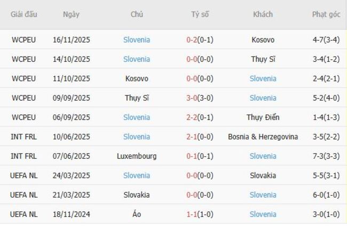Screen dimensions: 347x226
Task: Click the Giải đấu column header
Action: (24, 14)
